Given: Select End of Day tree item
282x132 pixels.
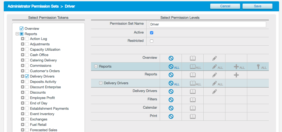Looking at the screenshot, I should [x=39, y=103].
